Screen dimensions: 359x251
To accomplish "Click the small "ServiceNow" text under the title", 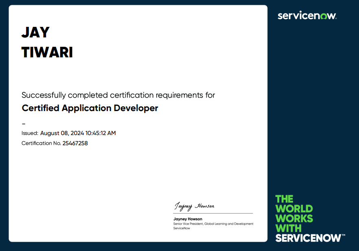I will click(x=182, y=228).
